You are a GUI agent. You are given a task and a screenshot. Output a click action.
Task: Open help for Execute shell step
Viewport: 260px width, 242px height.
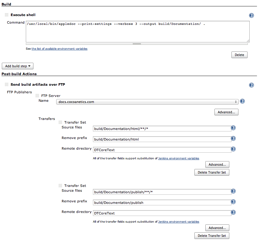point(251,15)
